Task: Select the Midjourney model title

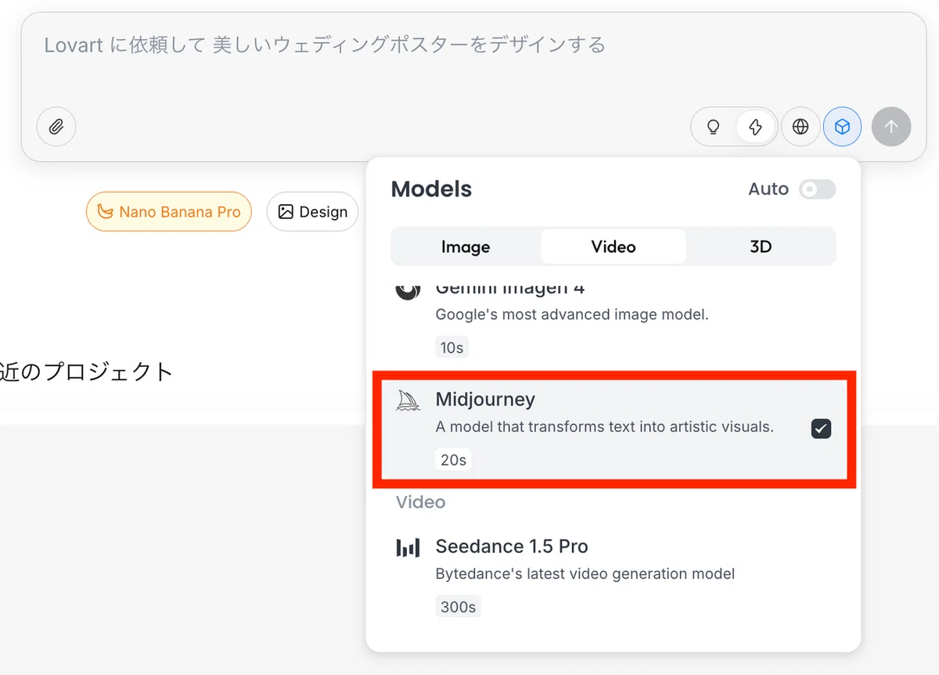Action: (485, 399)
